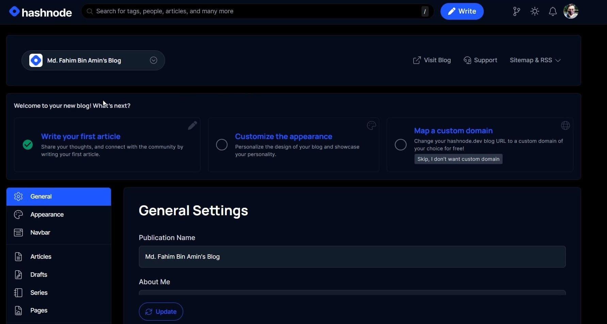607x324 pixels.
Task: Click the General gear icon
Action: click(18, 197)
